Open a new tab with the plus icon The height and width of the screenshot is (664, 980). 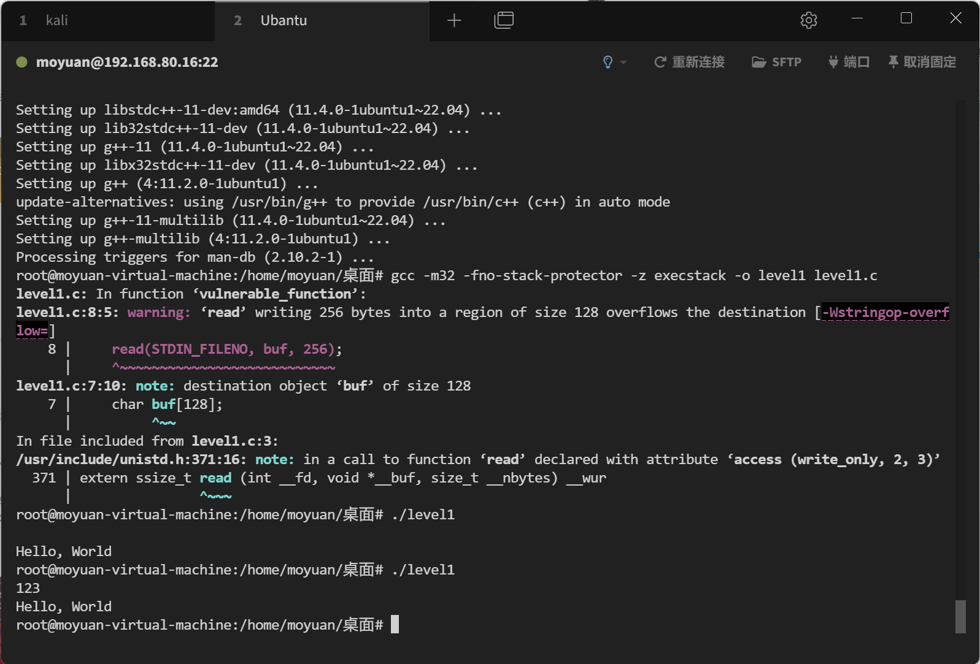click(454, 21)
